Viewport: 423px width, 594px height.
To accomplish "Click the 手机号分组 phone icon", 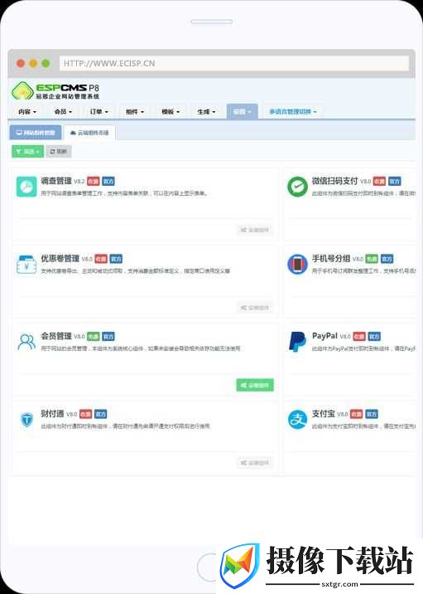I will pos(297,265).
